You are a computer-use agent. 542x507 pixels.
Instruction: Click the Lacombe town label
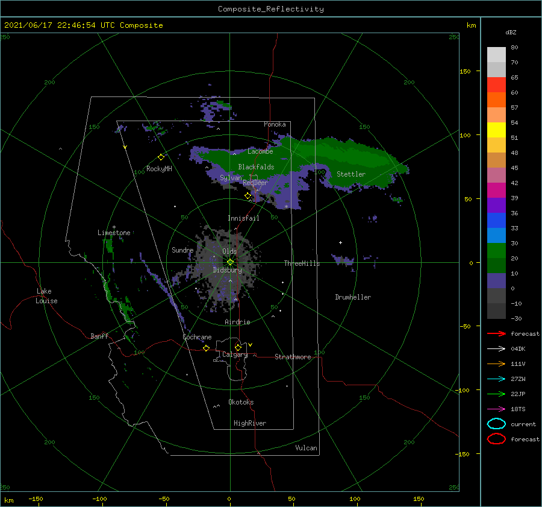tap(260, 151)
